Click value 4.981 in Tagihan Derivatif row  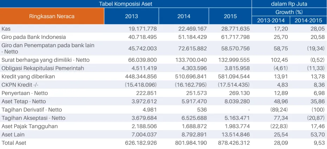(150, 110)
